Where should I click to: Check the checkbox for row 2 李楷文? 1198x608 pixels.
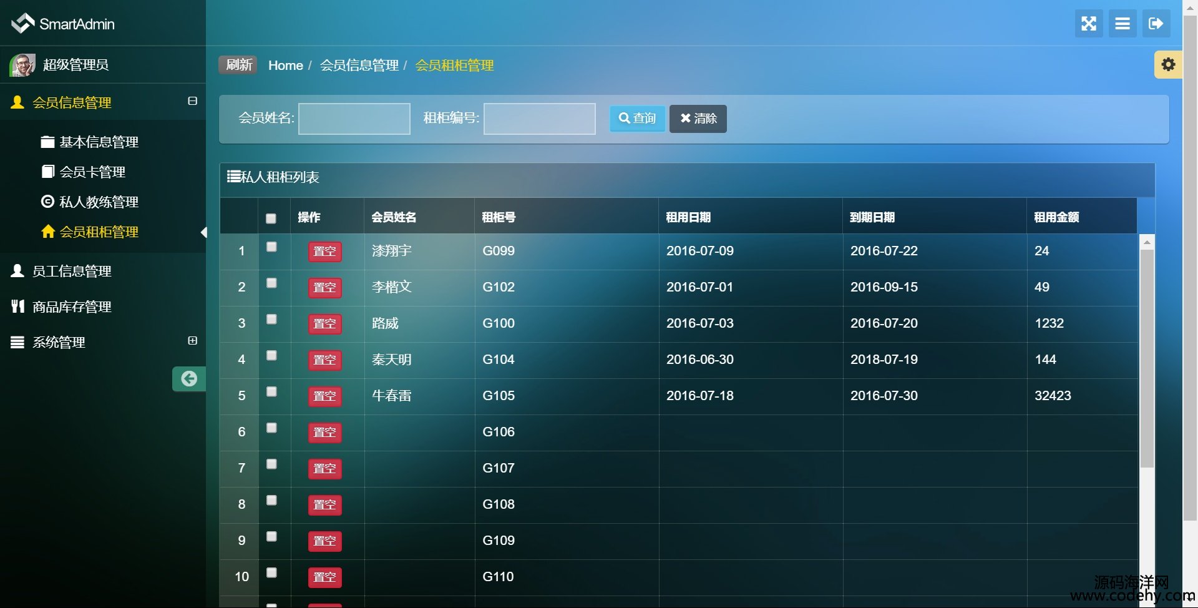(x=271, y=283)
